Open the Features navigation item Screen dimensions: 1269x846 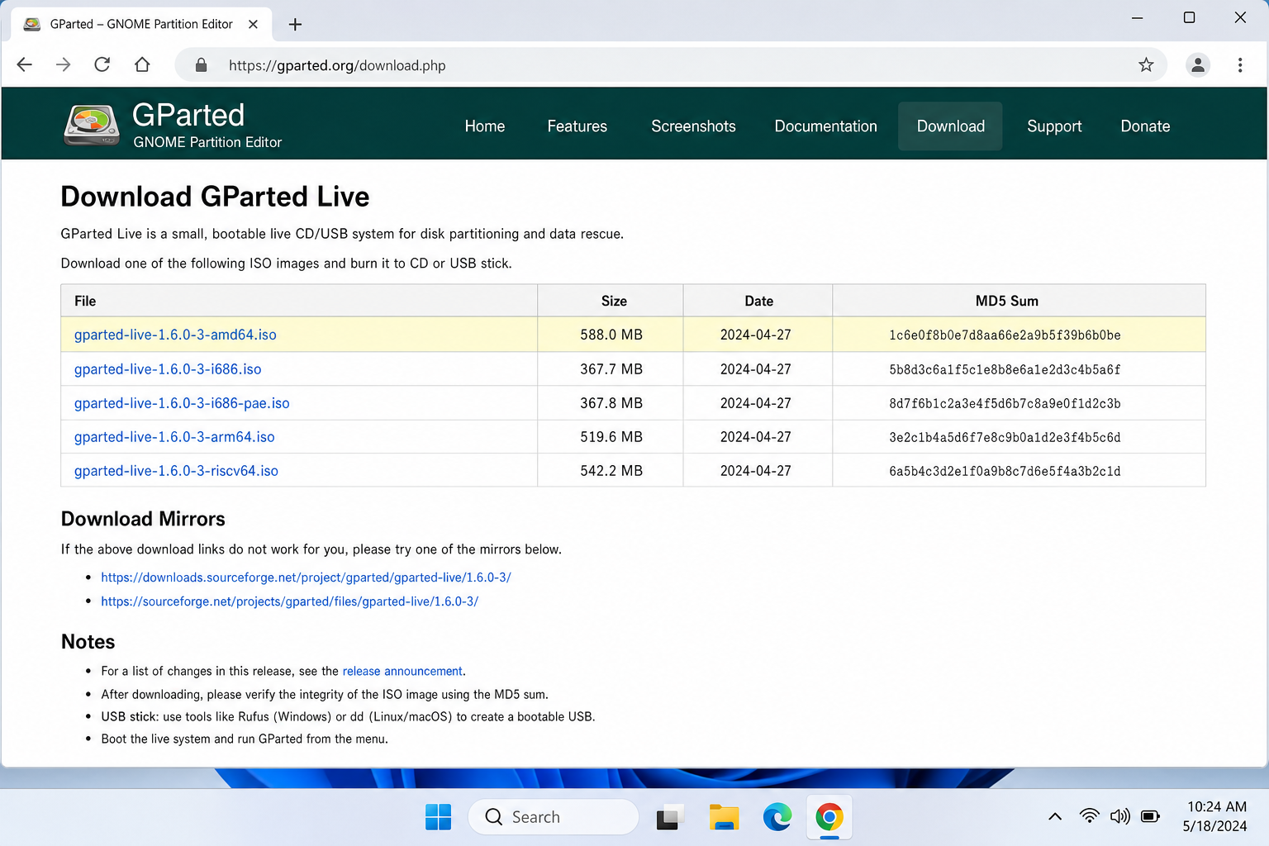point(577,126)
